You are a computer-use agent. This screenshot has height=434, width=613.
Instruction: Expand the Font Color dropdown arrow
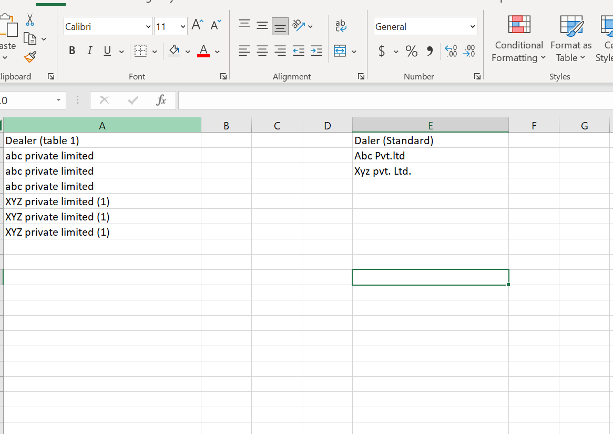click(217, 51)
